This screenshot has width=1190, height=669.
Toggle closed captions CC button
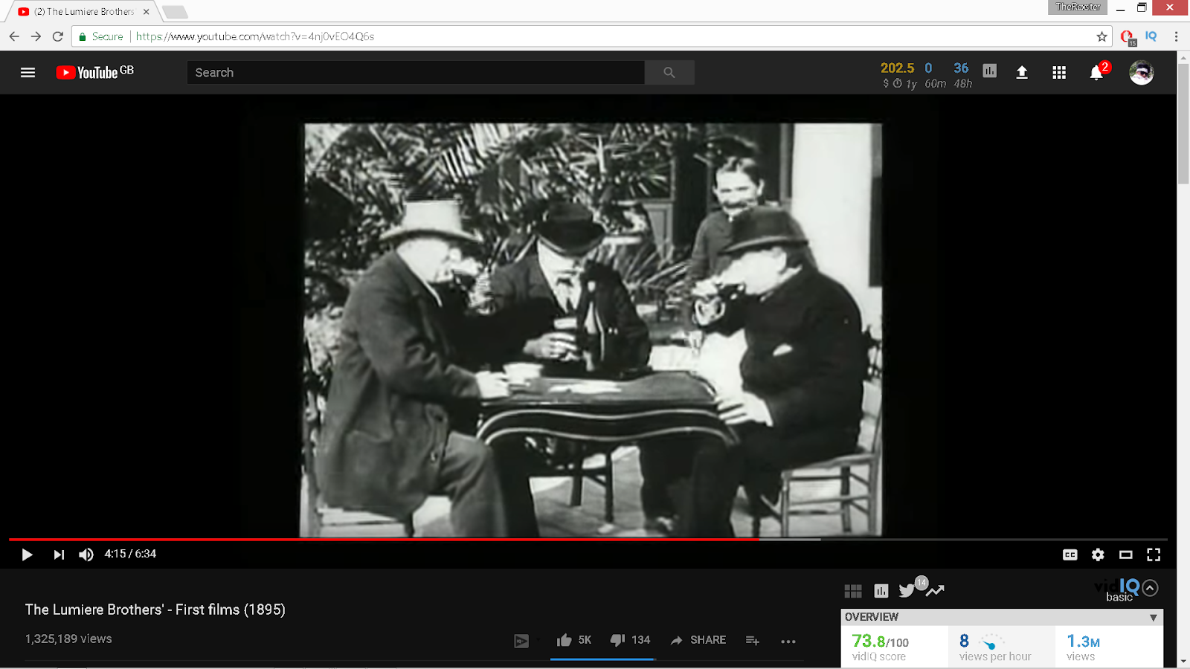pos(1070,555)
